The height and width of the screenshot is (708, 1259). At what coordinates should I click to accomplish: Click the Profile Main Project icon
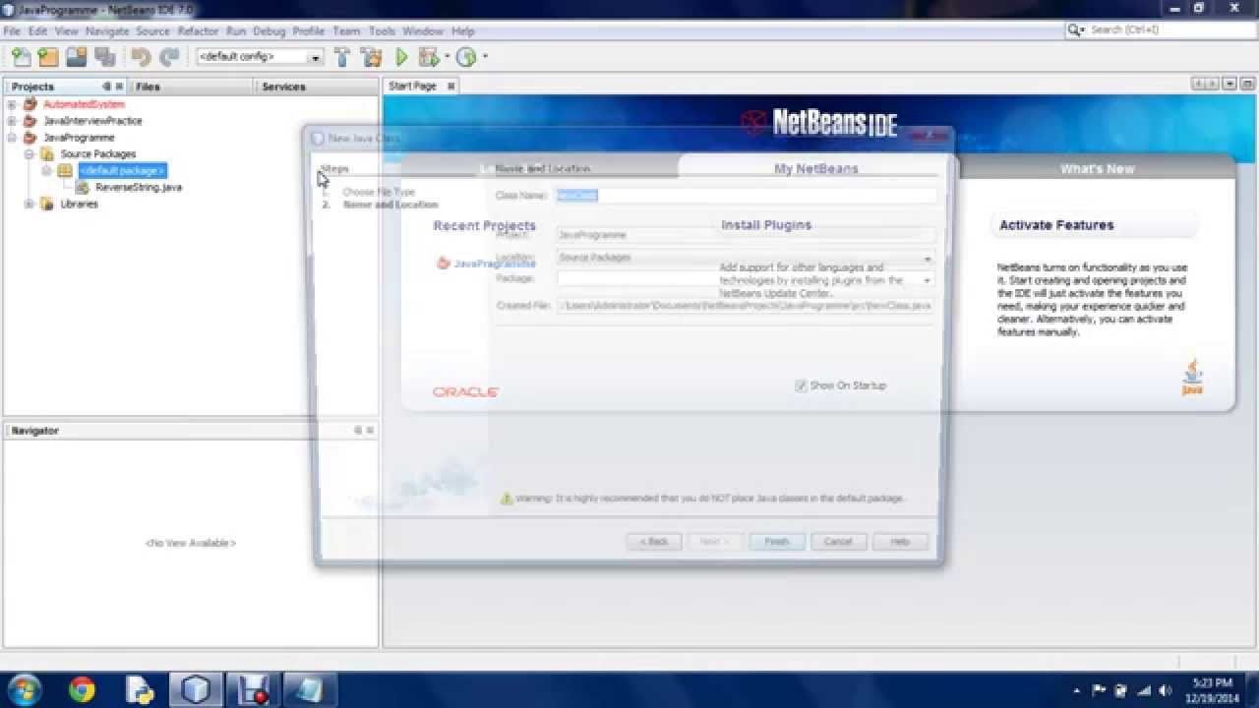(x=466, y=57)
